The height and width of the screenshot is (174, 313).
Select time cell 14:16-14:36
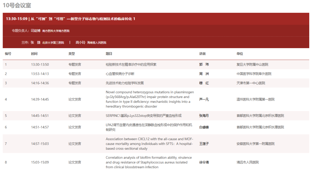40,83
